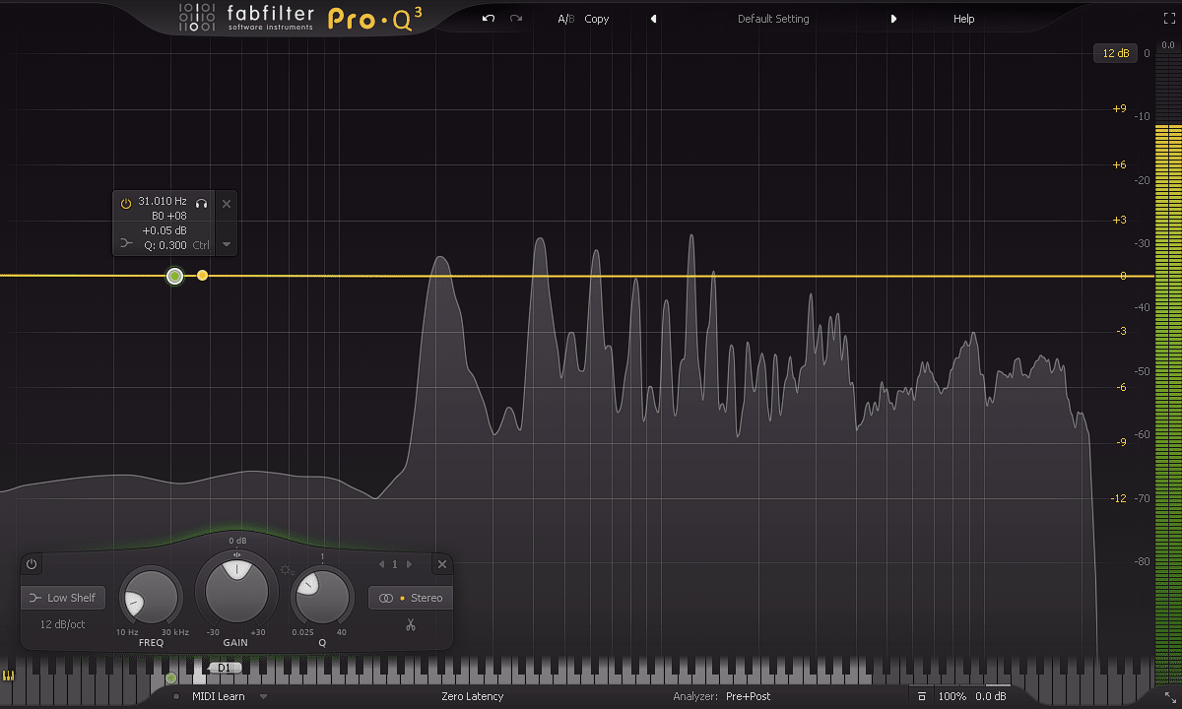This screenshot has height=709, width=1182.
Task: Delete the band with tooltip X
Action: [x=227, y=204]
